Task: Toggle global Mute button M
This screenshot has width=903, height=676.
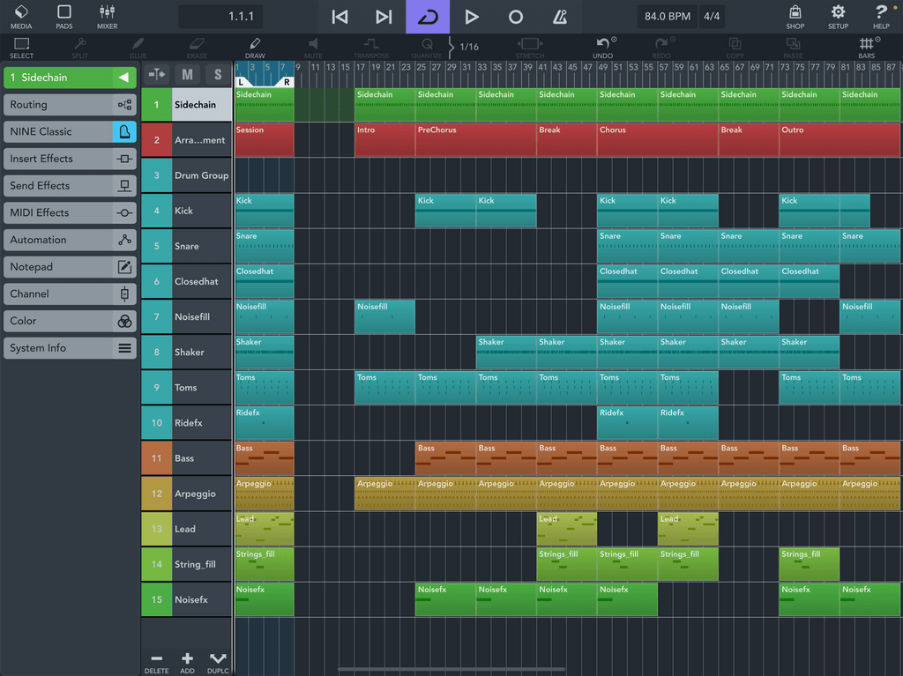Action: pos(187,75)
